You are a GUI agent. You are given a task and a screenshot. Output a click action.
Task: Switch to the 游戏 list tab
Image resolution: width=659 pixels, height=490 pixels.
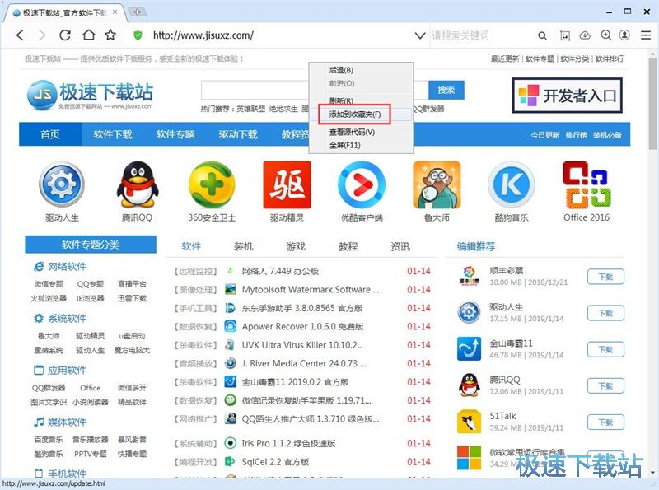[x=296, y=246]
